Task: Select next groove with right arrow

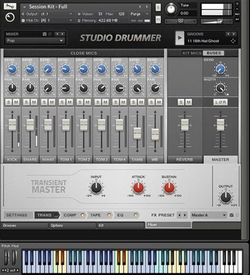Action: click(234, 34)
